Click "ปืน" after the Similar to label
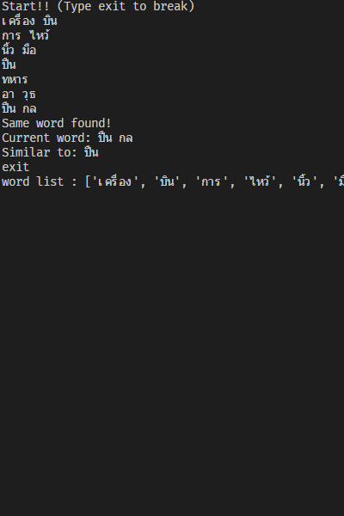 [x=91, y=152]
